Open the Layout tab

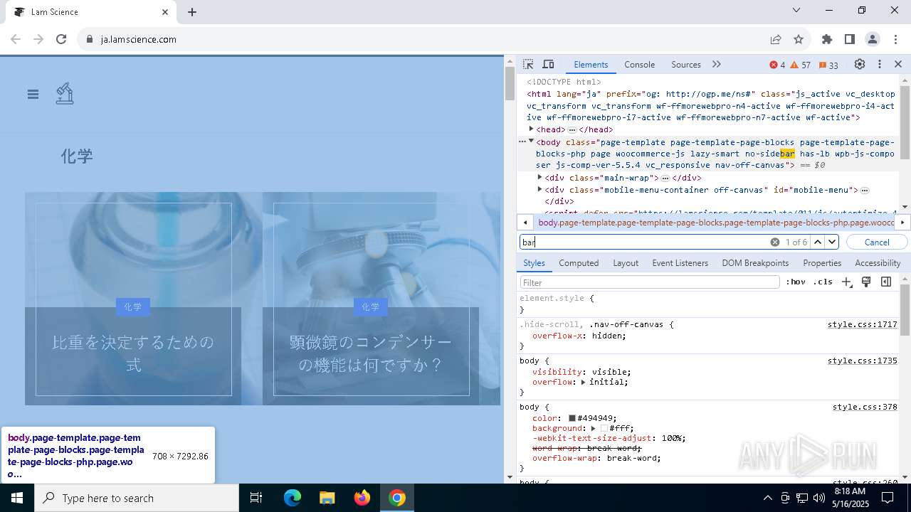point(626,262)
